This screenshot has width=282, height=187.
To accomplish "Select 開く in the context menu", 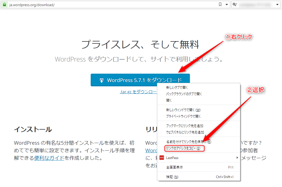I will pyautogui.click(x=169, y=100).
